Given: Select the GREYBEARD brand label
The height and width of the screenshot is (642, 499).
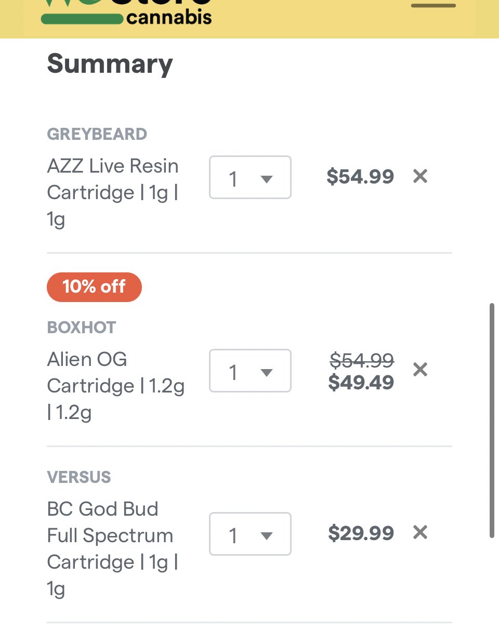Looking at the screenshot, I should point(97,134).
